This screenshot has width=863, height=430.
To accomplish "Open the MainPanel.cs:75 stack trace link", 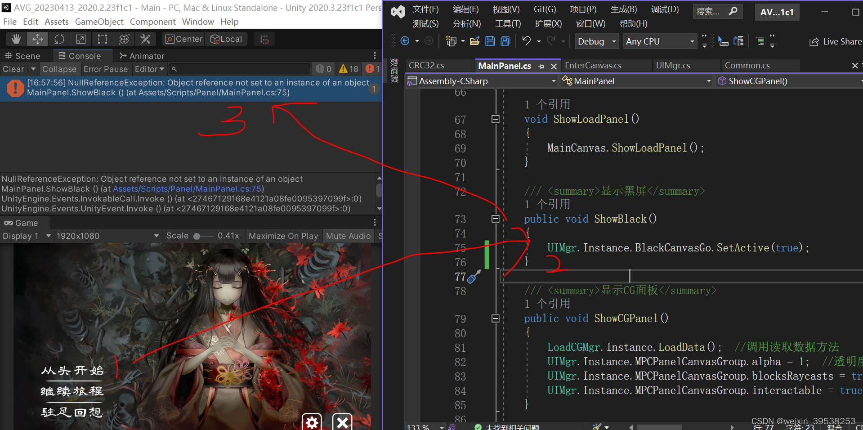I will pos(187,189).
